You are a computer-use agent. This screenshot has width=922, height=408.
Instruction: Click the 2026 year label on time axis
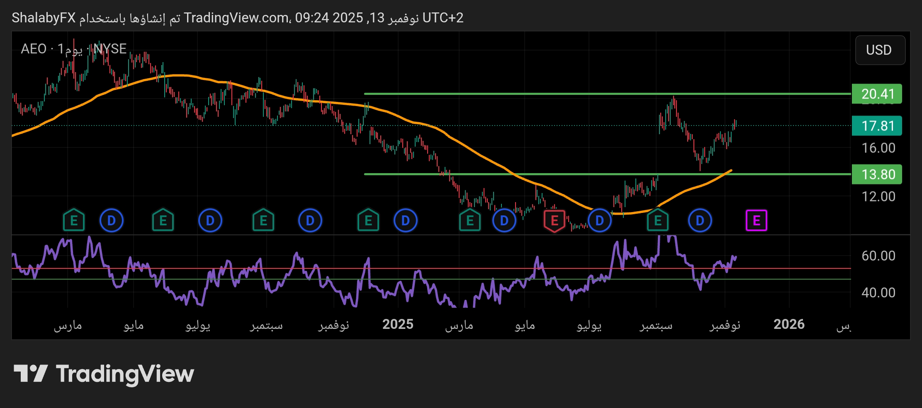pyautogui.click(x=789, y=324)
